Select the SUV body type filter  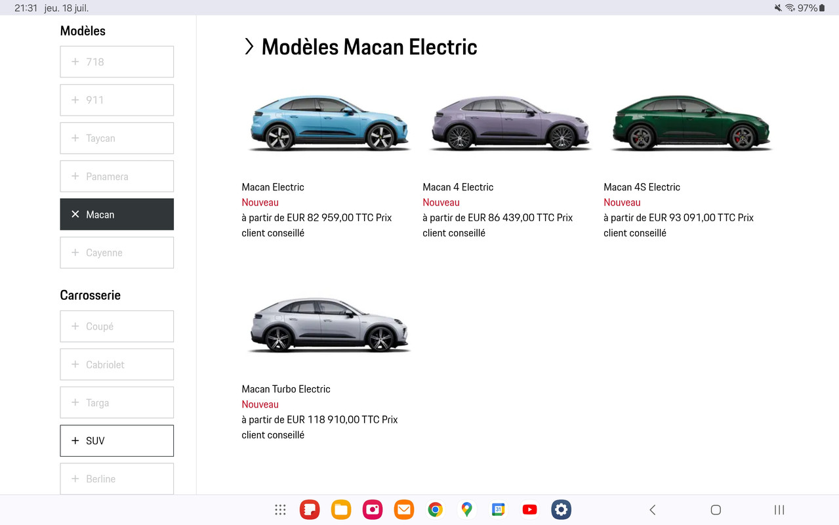(x=117, y=441)
